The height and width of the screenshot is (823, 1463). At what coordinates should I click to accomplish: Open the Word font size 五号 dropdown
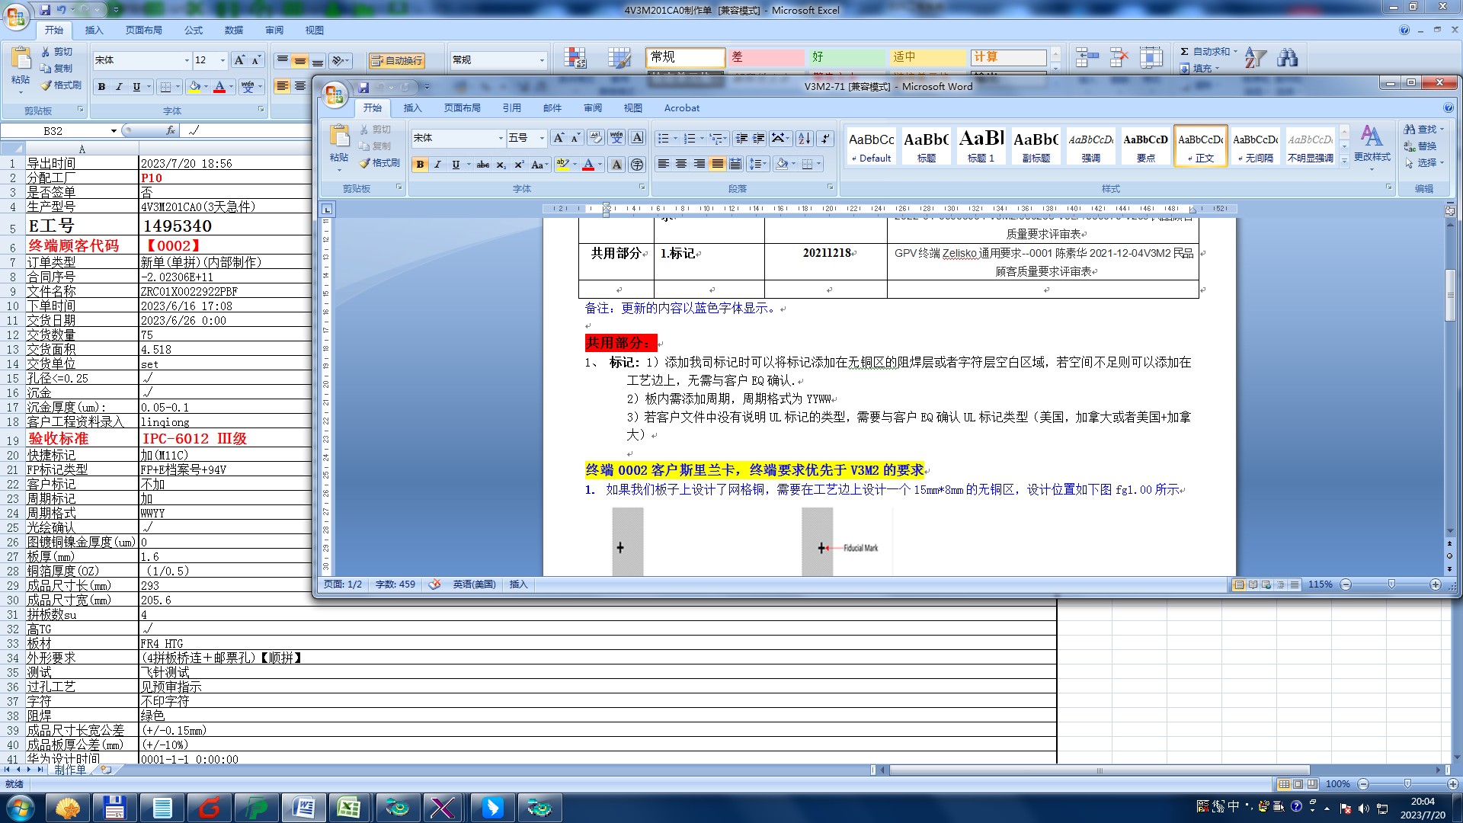[x=542, y=138]
